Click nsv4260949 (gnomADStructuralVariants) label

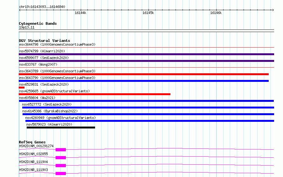pyautogui.click(x=60, y=118)
